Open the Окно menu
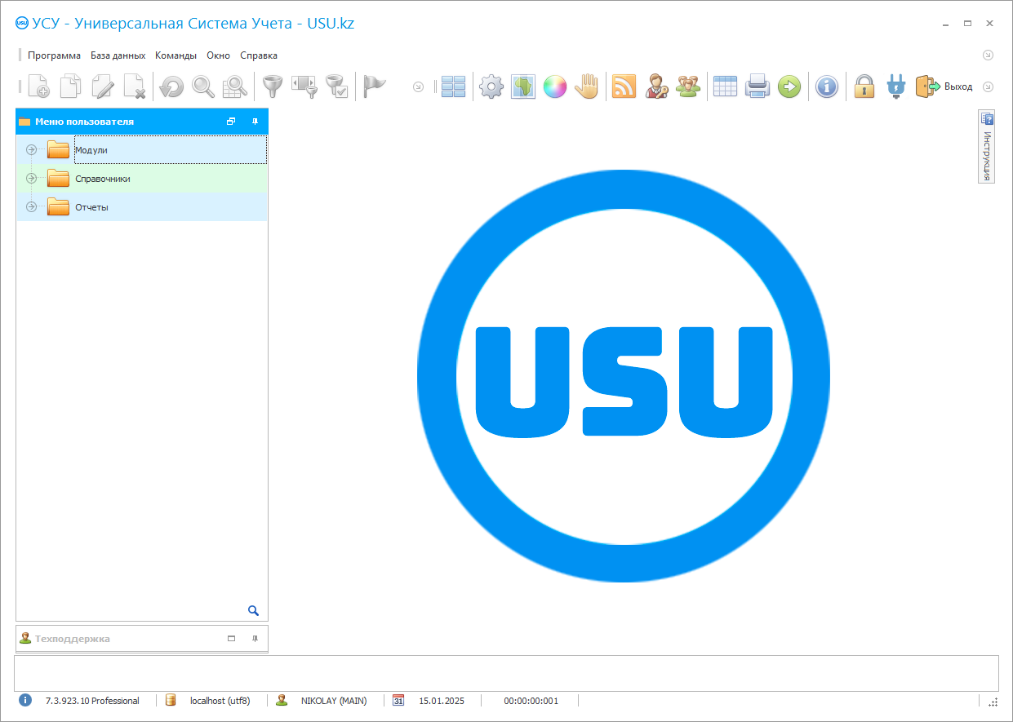The width and height of the screenshot is (1013, 722). 218,55
